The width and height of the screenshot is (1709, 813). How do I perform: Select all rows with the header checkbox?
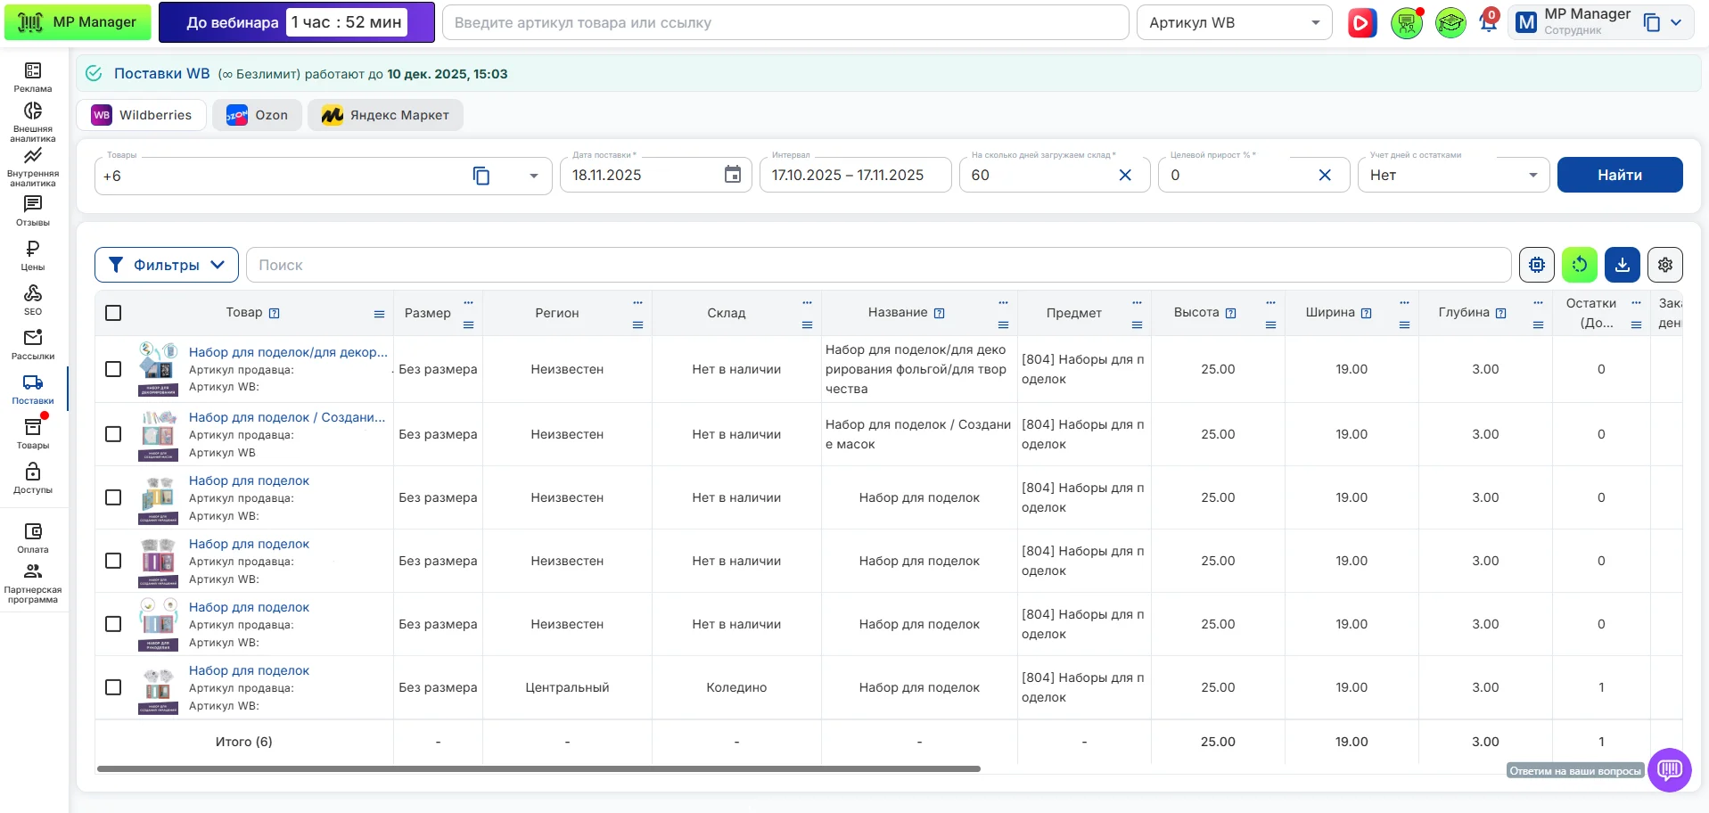point(113,313)
